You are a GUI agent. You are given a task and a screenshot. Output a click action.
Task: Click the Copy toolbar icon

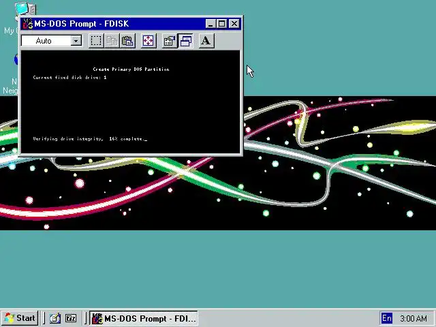pos(112,41)
